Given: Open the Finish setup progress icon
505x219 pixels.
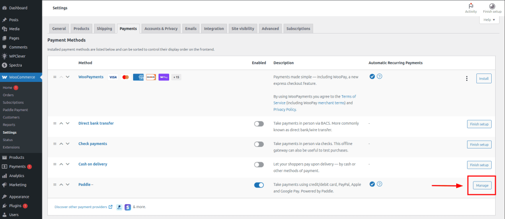Looking at the screenshot, I should pyautogui.click(x=492, y=6).
